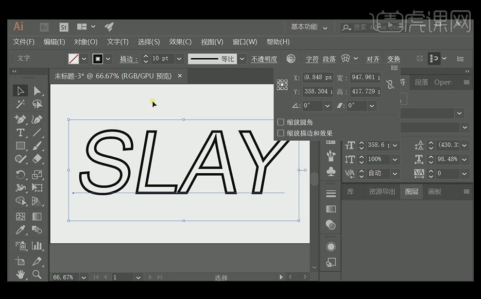Select the Type tool
The image size is (481, 299).
click(20, 133)
